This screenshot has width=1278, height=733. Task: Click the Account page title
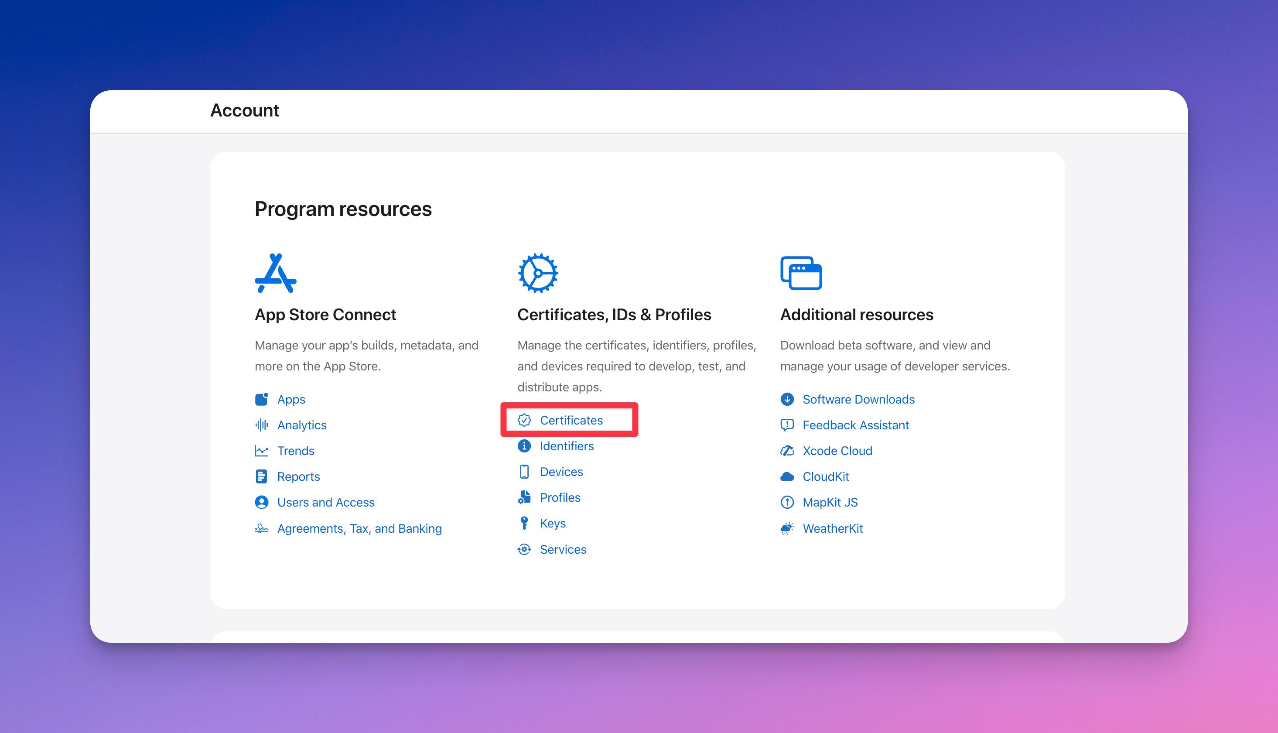pyautogui.click(x=245, y=110)
